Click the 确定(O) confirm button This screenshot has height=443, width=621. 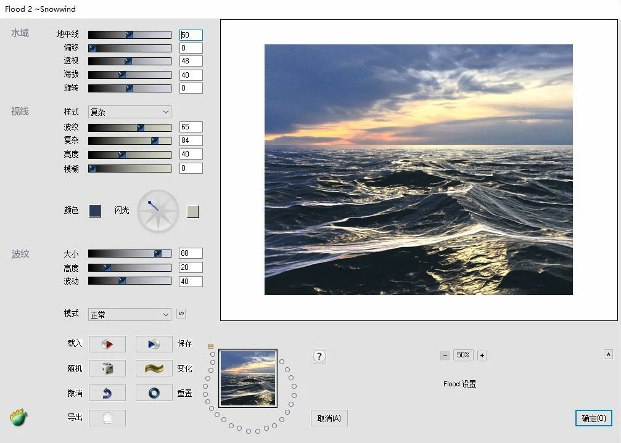(x=594, y=418)
